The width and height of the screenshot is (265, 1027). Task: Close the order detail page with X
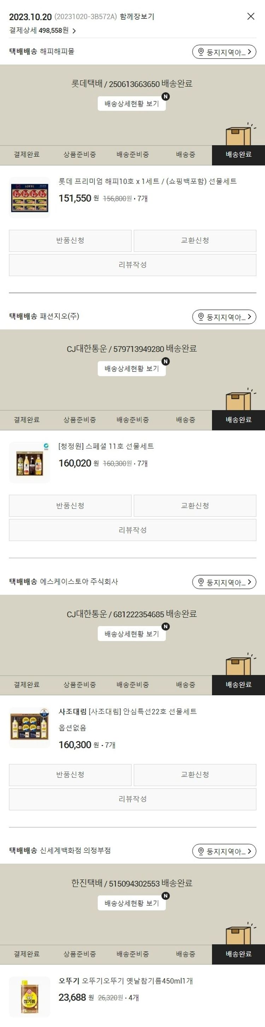pyautogui.click(x=251, y=16)
